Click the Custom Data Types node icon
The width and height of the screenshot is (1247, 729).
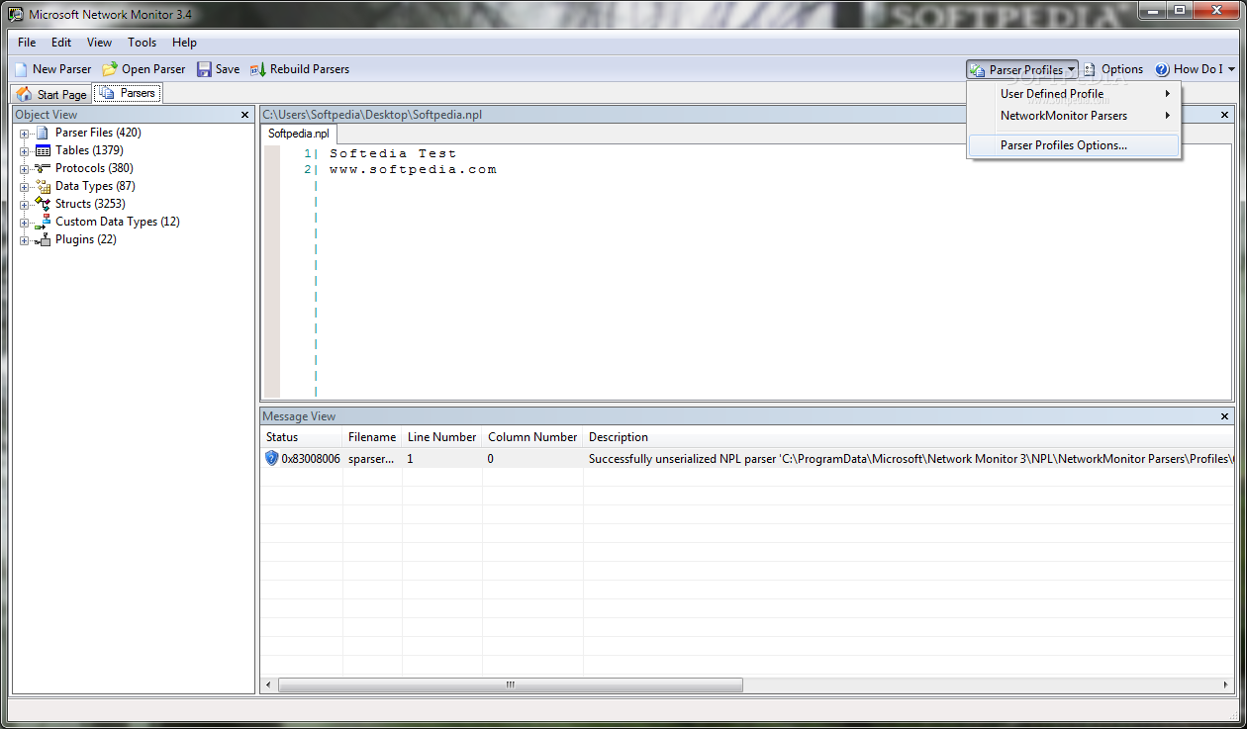click(x=43, y=222)
